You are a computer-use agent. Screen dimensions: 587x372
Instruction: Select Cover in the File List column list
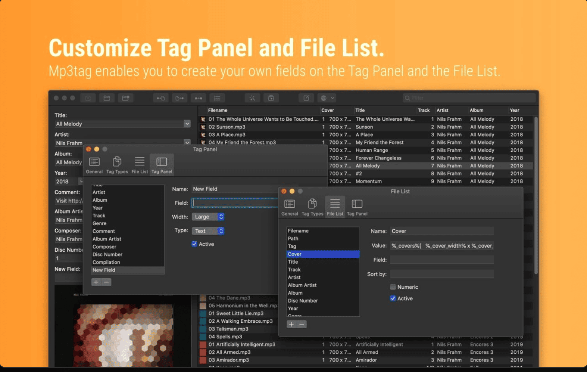coord(323,254)
